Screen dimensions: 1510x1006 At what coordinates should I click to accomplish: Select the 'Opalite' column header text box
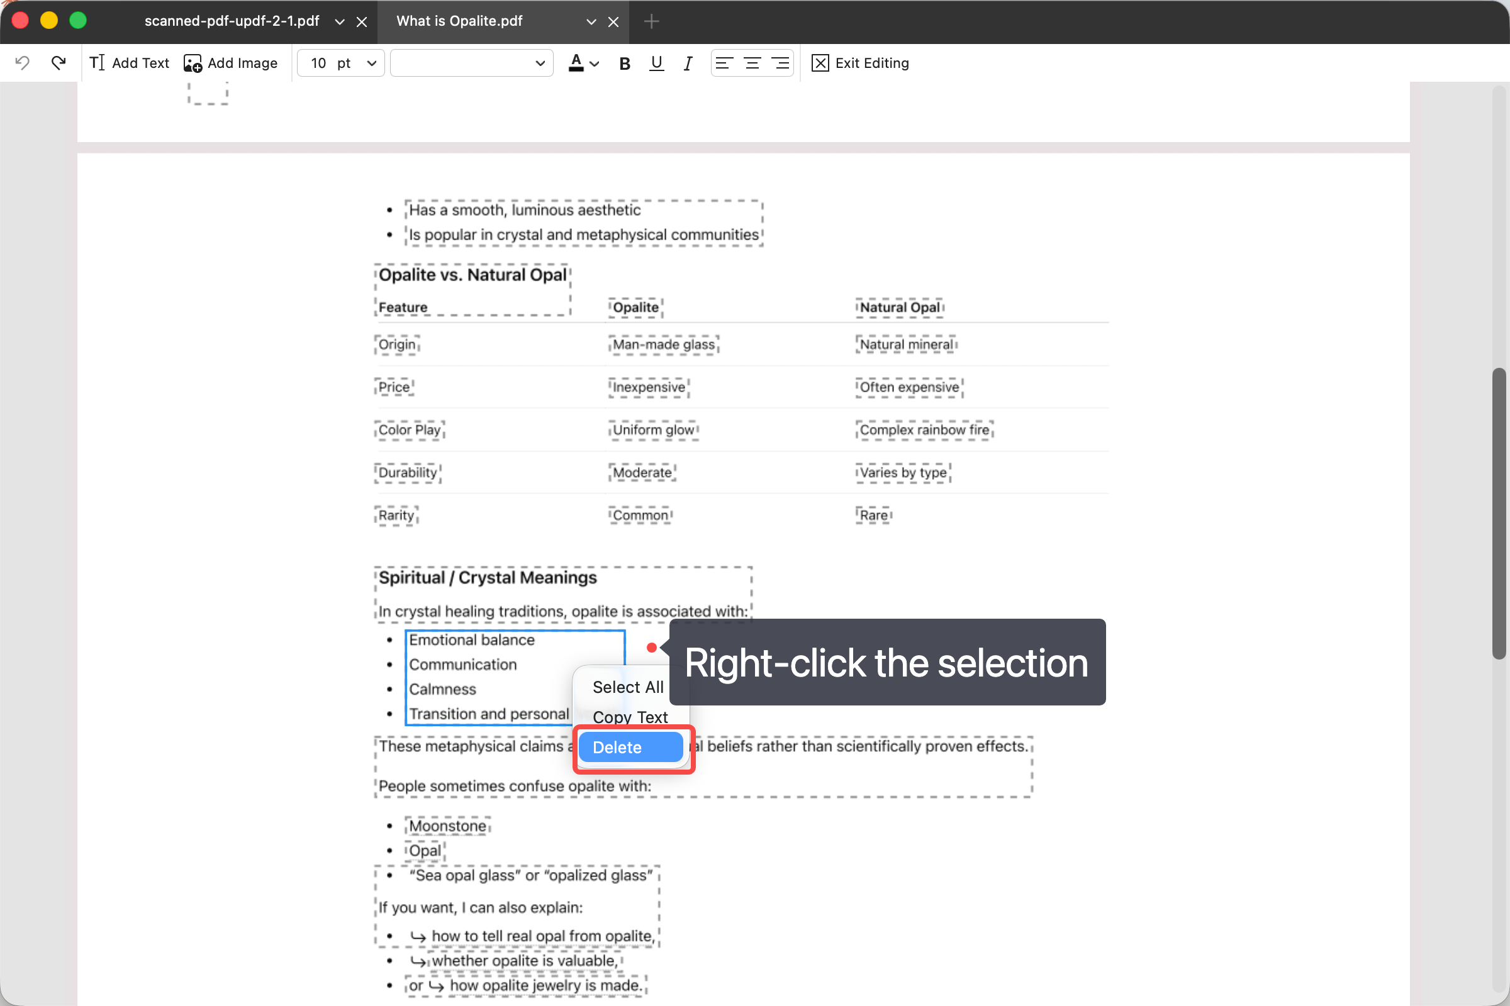[x=635, y=307]
